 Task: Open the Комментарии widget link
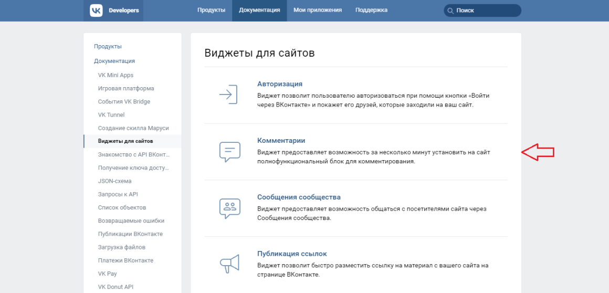click(x=281, y=140)
